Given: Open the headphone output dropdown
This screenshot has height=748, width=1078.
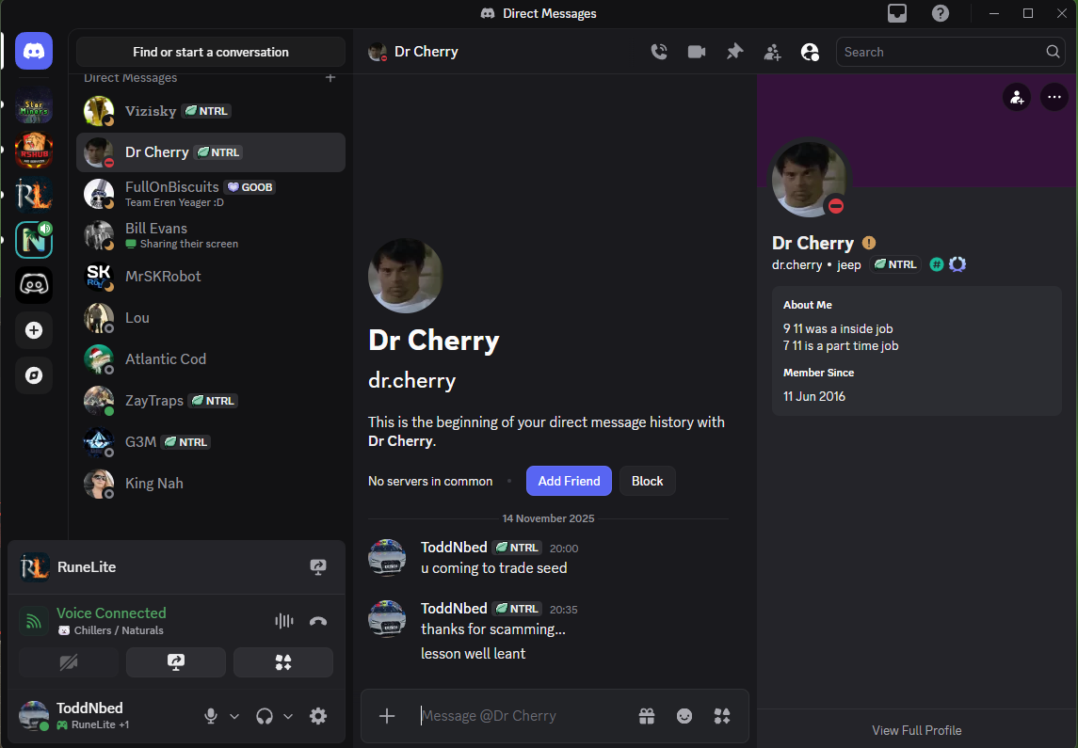Looking at the screenshot, I should pos(289,716).
